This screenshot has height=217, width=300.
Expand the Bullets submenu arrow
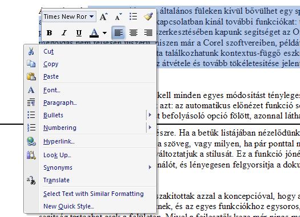point(150,115)
